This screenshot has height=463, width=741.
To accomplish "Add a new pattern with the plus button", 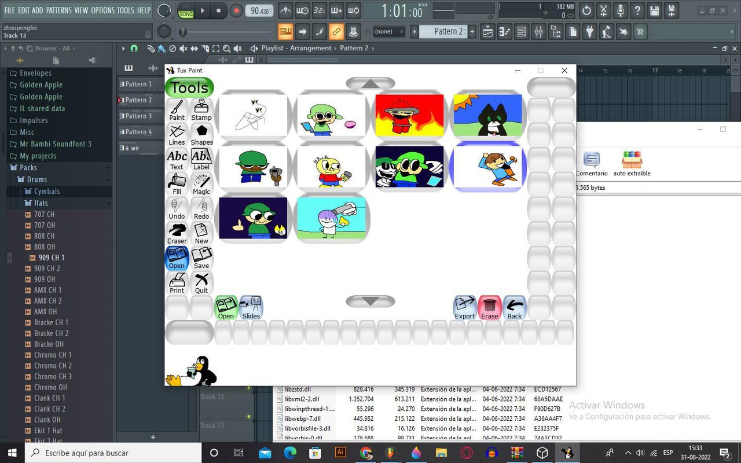I will pyautogui.click(x=472, y=31).
